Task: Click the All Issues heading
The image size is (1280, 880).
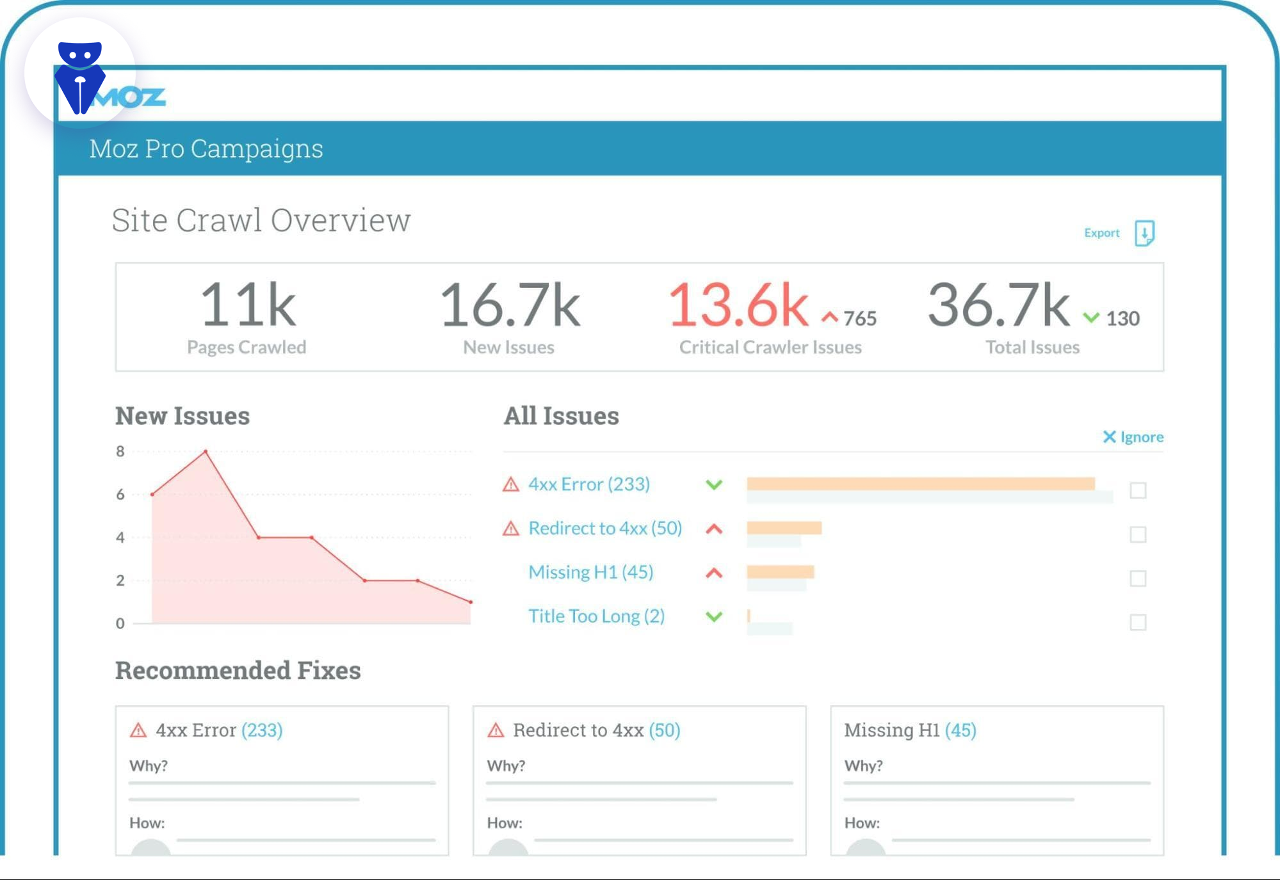Action: point(562,416)
